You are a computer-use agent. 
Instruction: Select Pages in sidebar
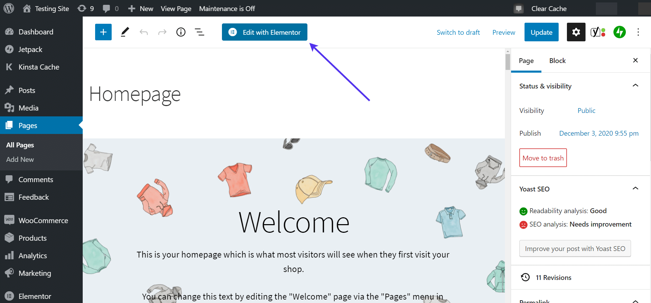[41, 125]
